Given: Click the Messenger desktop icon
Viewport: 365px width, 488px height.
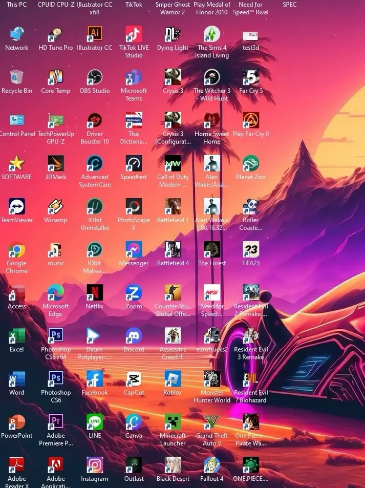Looking at the screenshot, I should point(134,249).
